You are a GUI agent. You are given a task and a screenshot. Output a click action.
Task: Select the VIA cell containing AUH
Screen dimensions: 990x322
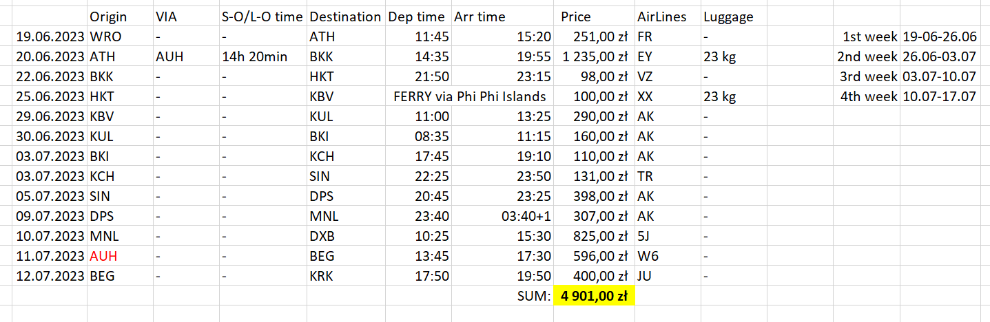185,56
